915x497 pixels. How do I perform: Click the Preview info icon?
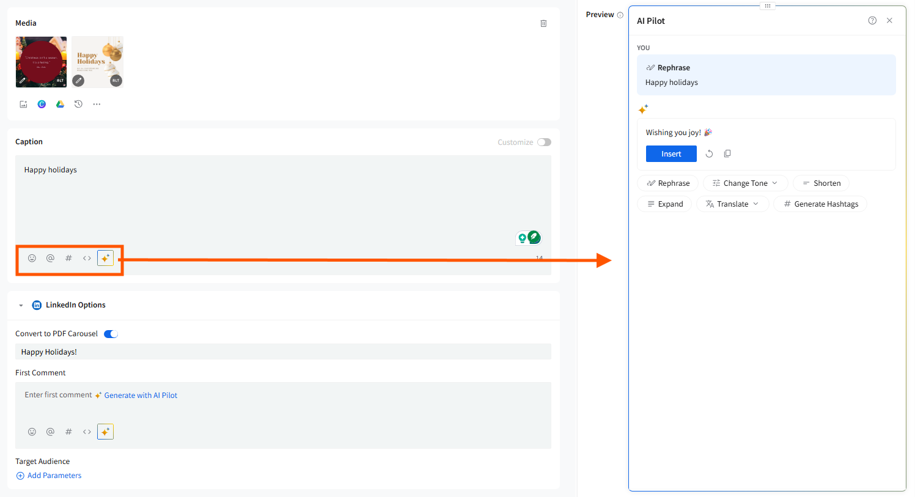coord(620,15)
